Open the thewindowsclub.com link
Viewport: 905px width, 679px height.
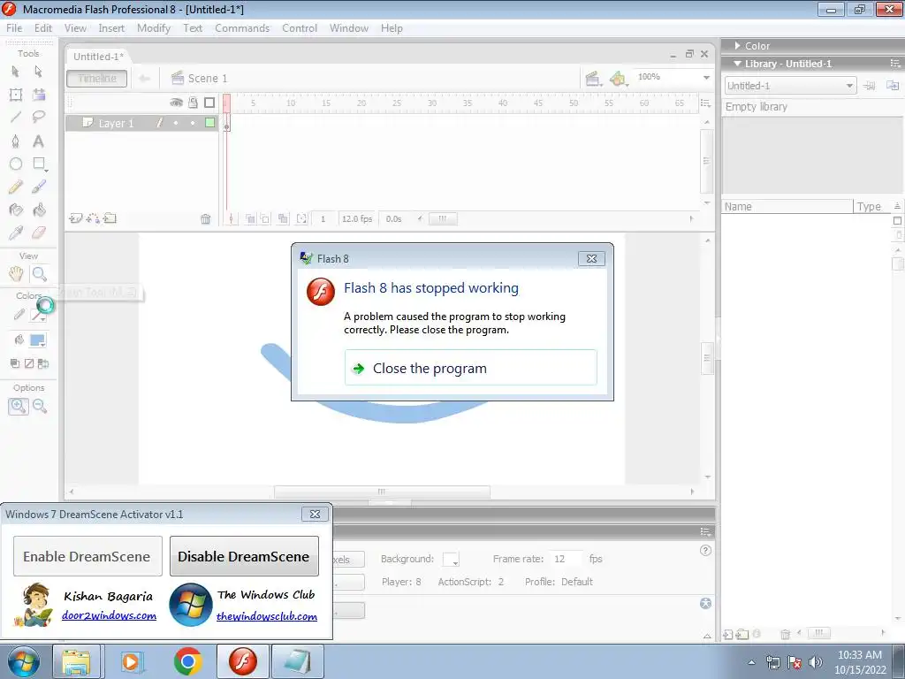point(267,616)
